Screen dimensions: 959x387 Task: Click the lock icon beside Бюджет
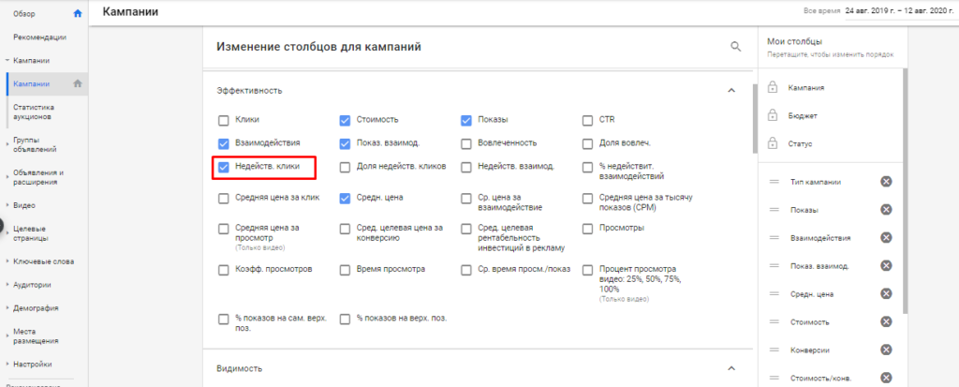(773, 116)
